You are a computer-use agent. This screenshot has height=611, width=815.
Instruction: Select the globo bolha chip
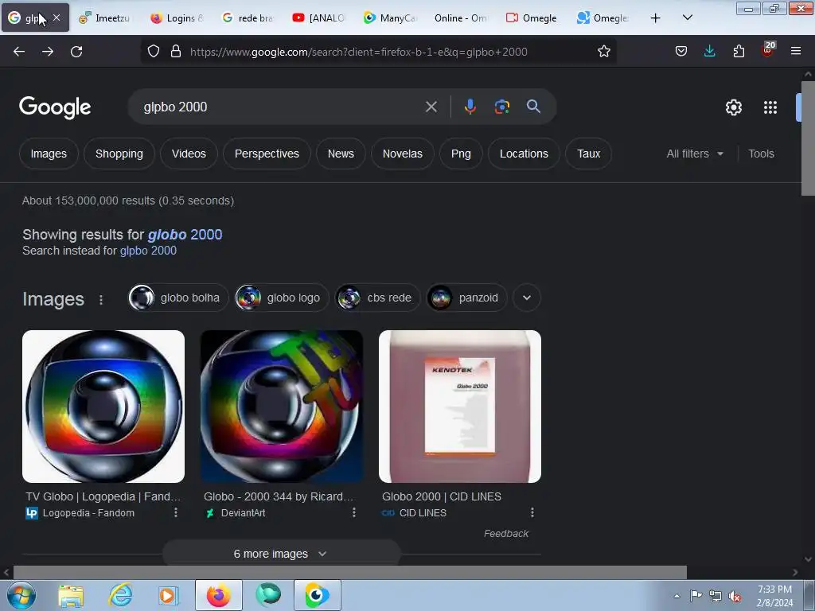tap(178, 298)
